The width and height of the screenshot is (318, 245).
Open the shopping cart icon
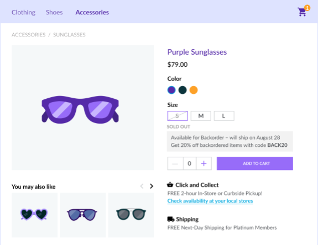click(x=302, y=12)
